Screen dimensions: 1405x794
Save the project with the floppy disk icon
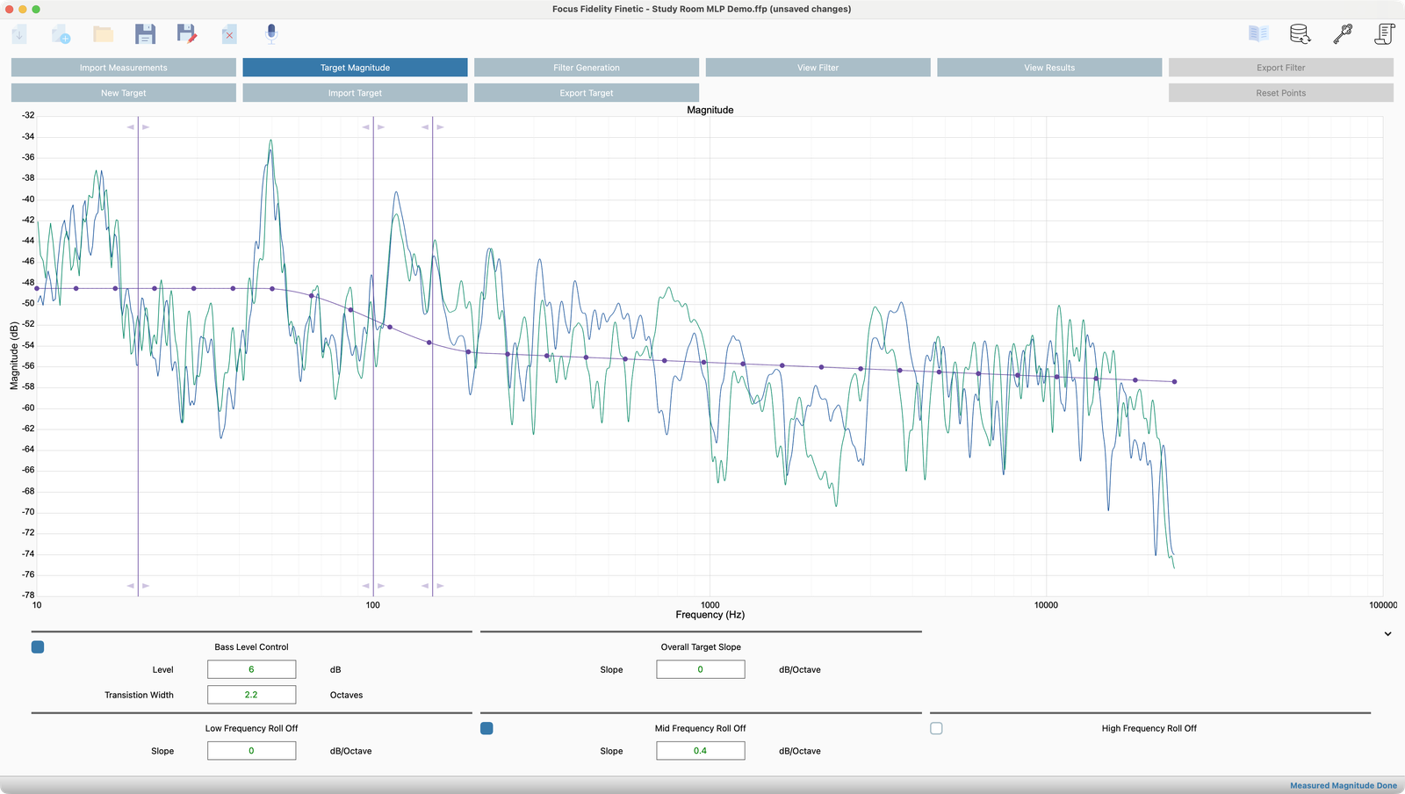pyautogui.click(x=145, y=34)
